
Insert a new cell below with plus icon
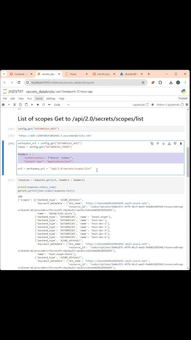coord(9,105)
